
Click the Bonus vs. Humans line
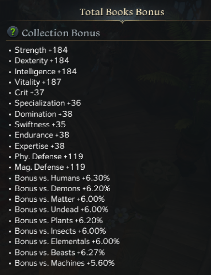click(62, 178)
